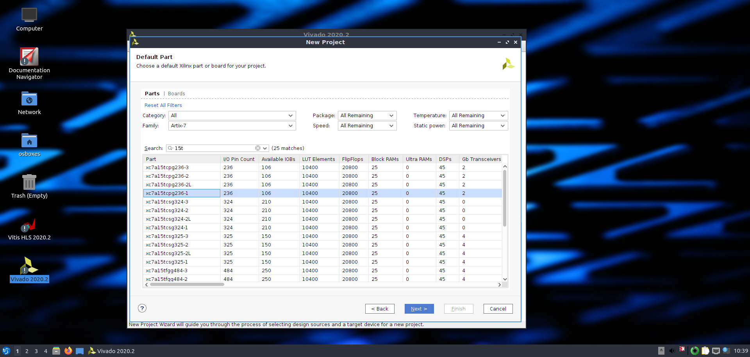Open the osboxes home folder icon
Image resolution: width=750 pixels, height=357 pixels.
pyautogui.click(x=29, y=145)
